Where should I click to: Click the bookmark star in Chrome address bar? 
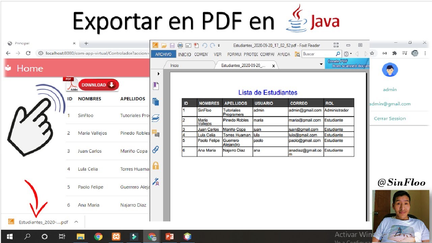coord(372,53)
